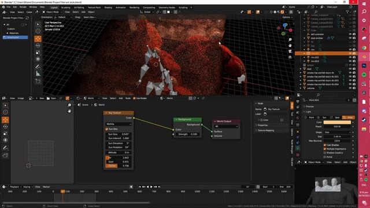Open outliner filter funnel icon

point(347,12)
